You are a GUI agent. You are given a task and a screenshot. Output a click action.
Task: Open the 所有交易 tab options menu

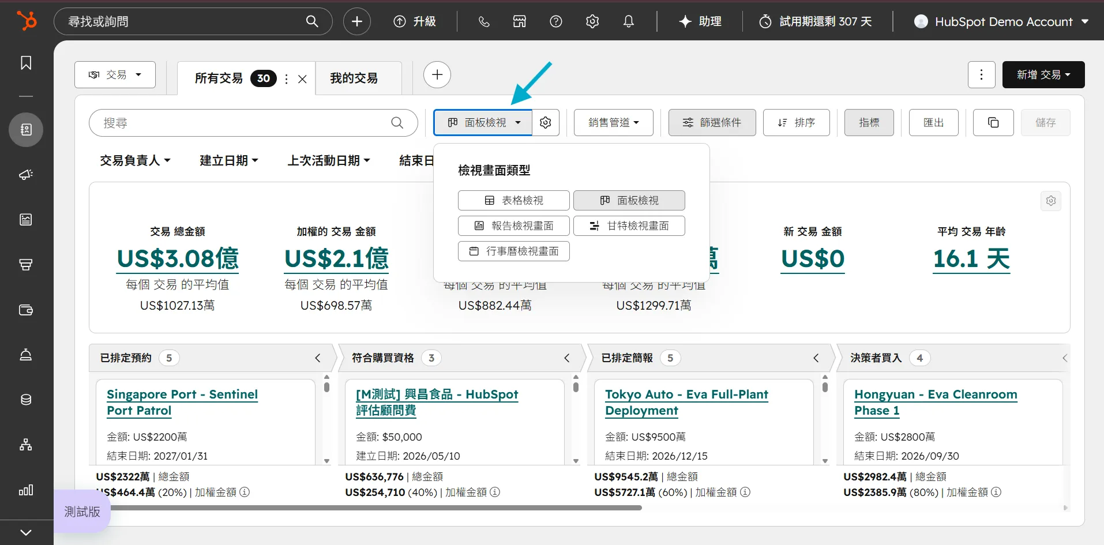(x=287, y=79)
